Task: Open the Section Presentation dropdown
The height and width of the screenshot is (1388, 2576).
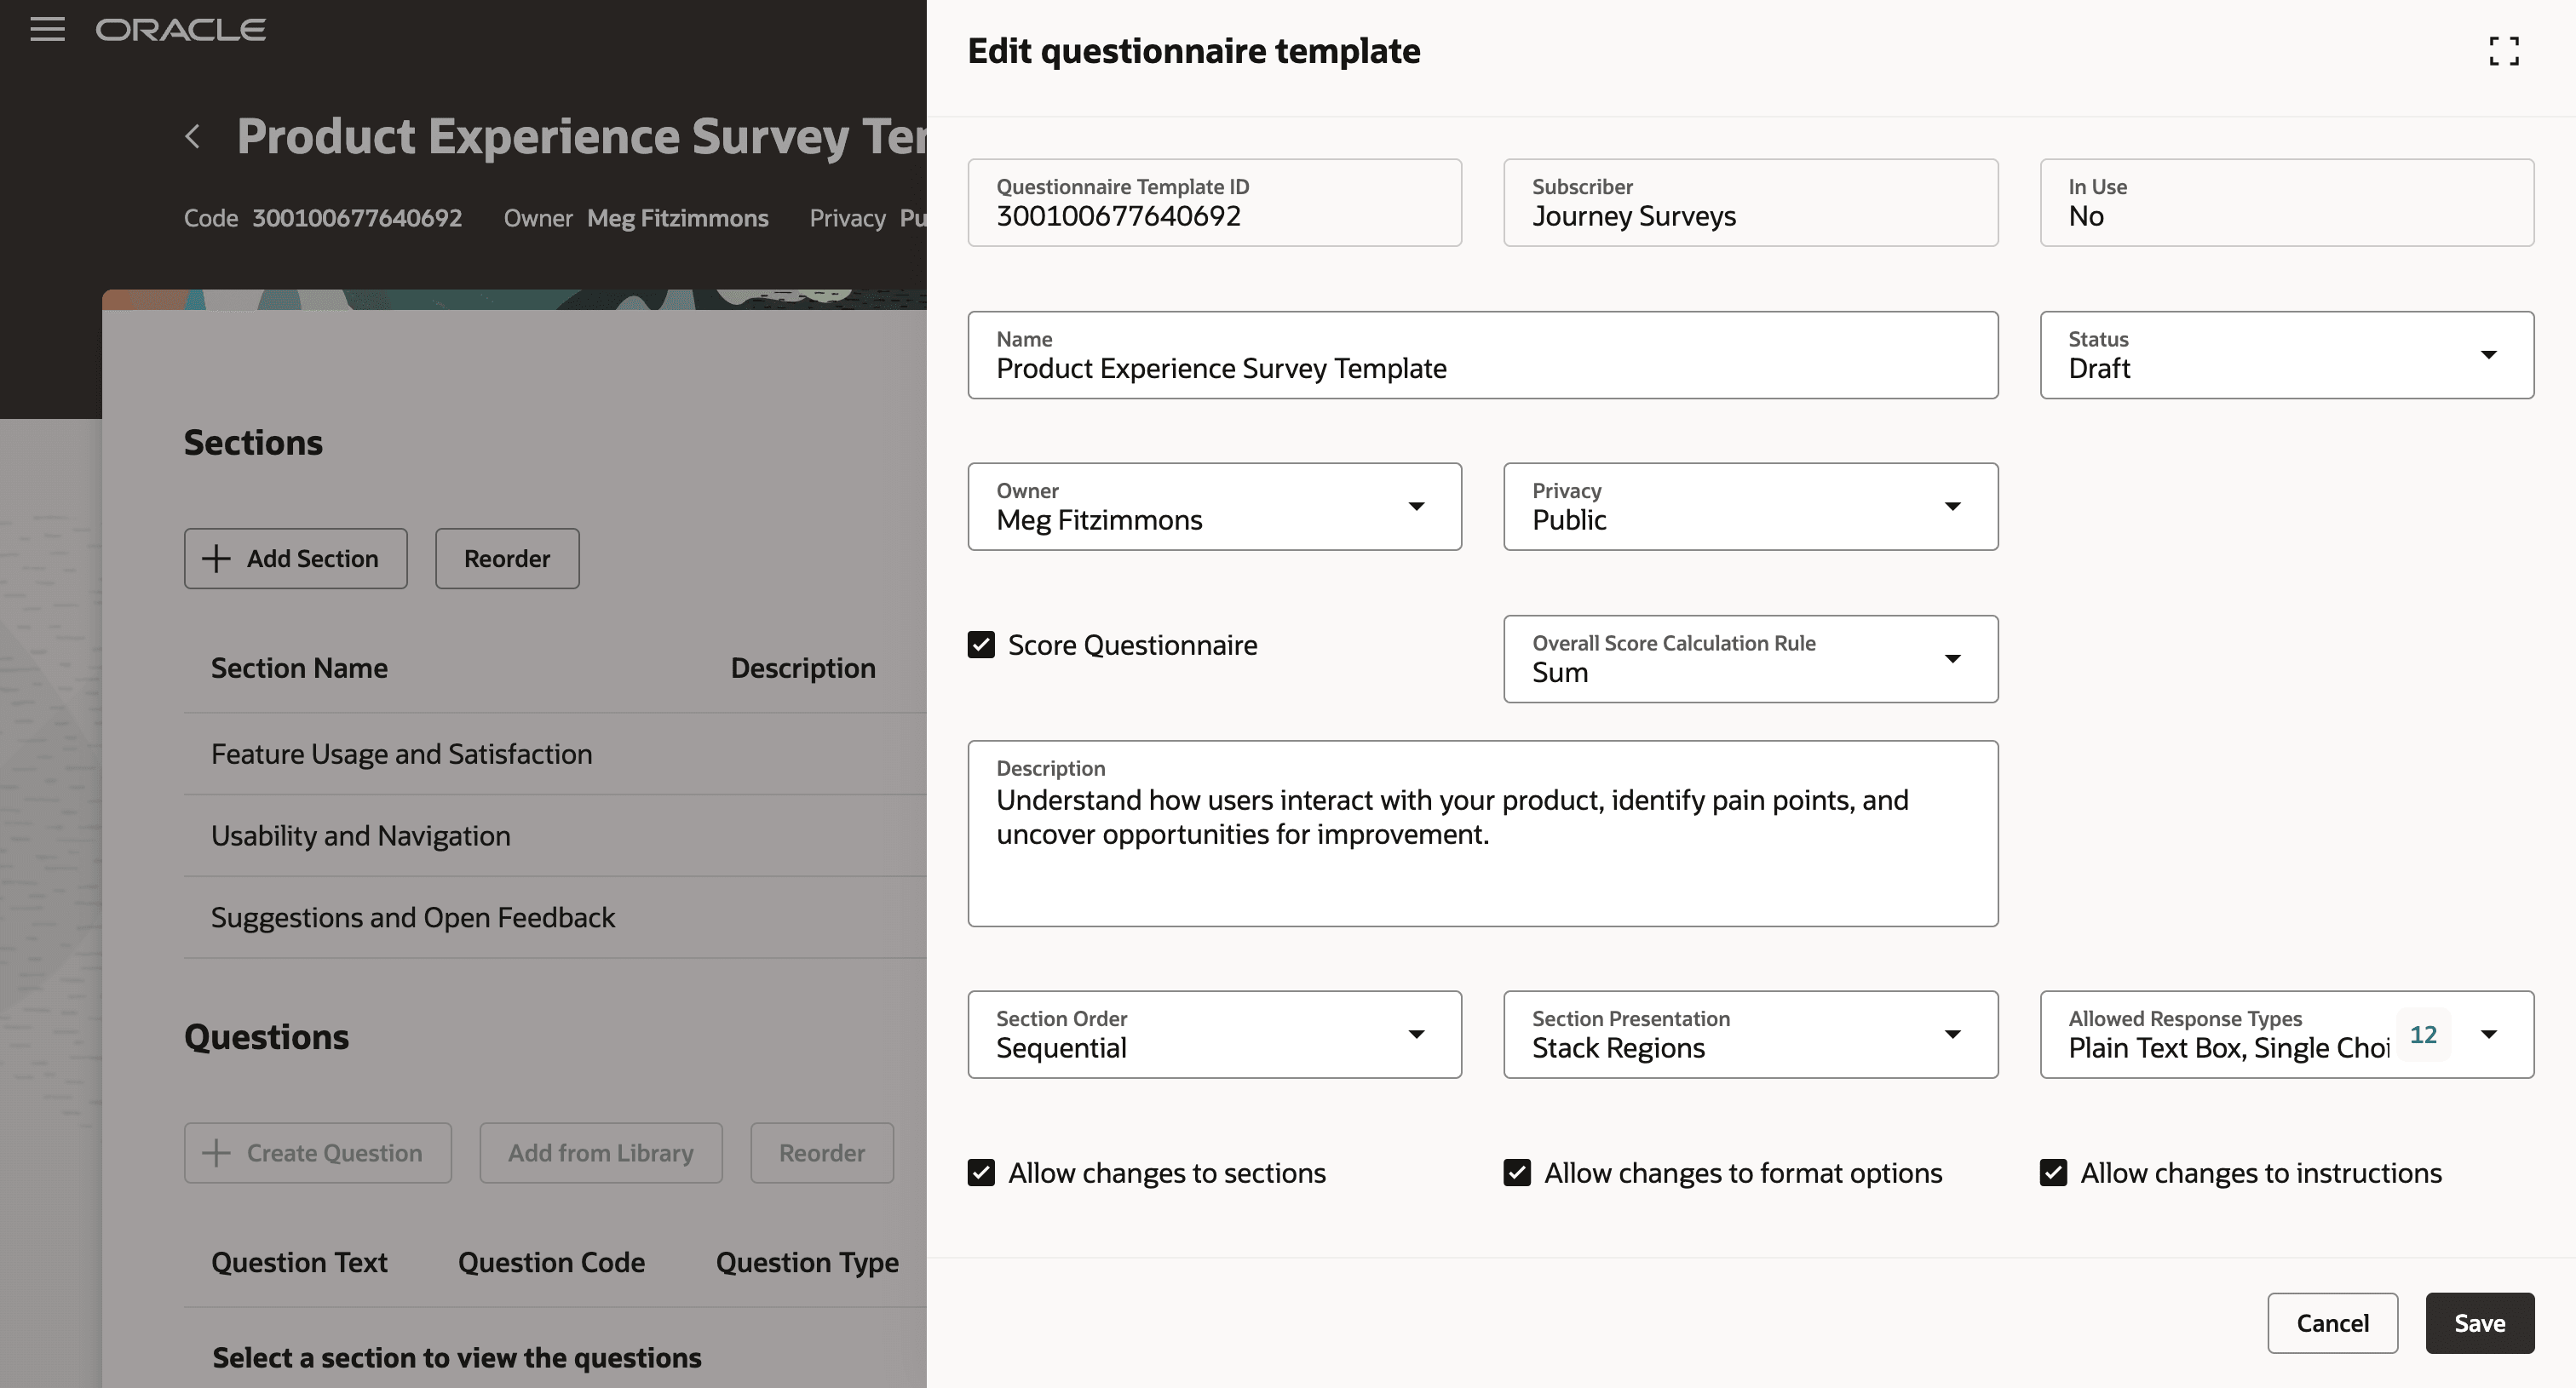Action: click(1953, 1035)
